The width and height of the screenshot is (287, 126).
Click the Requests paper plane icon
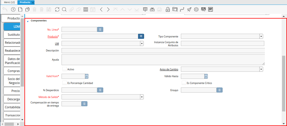189,9
